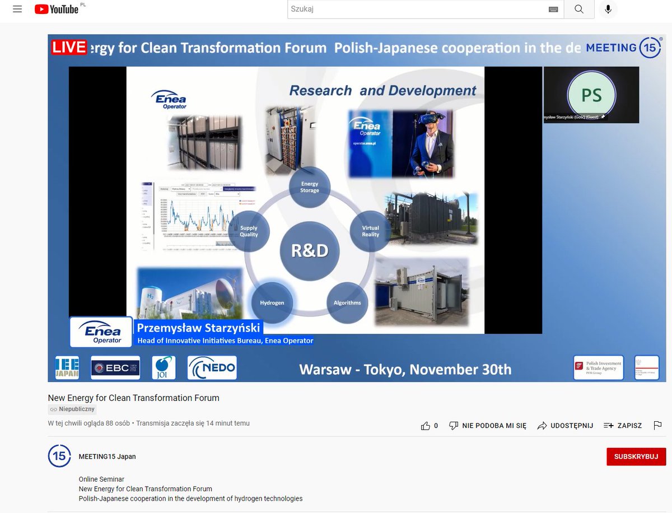Click the IEE Japan logo

[x=67, y=367]
